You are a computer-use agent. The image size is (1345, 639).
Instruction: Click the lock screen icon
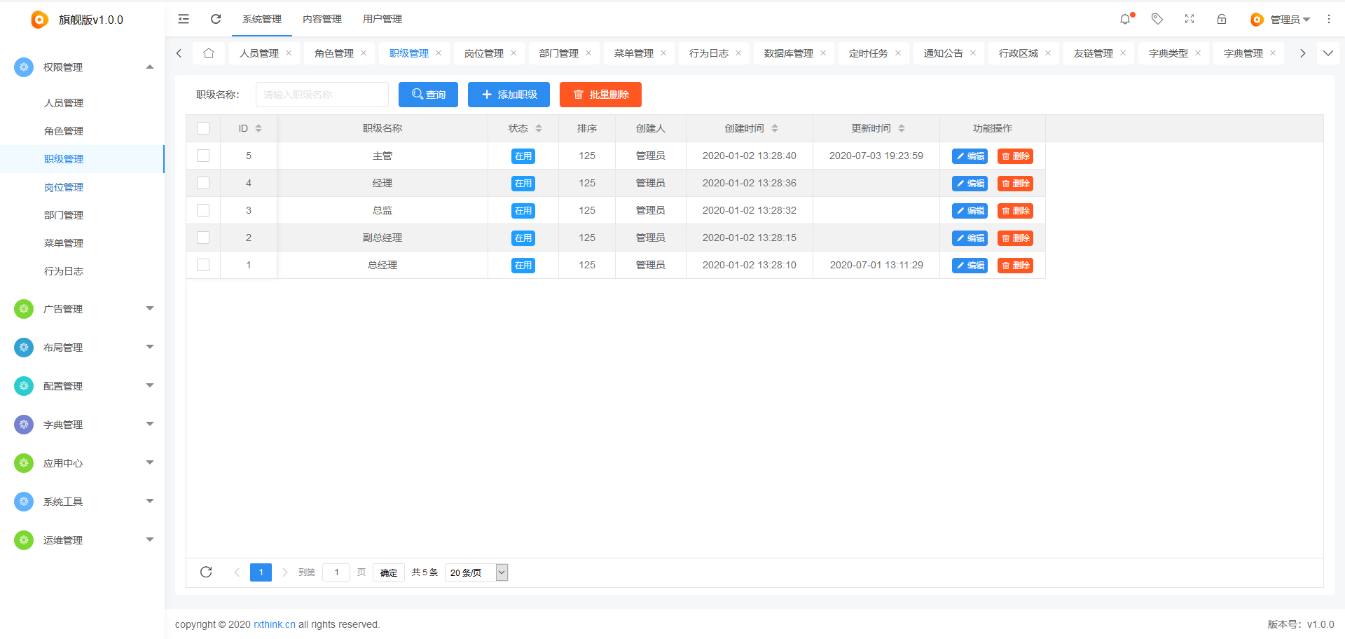click(x=1222, y=19)
